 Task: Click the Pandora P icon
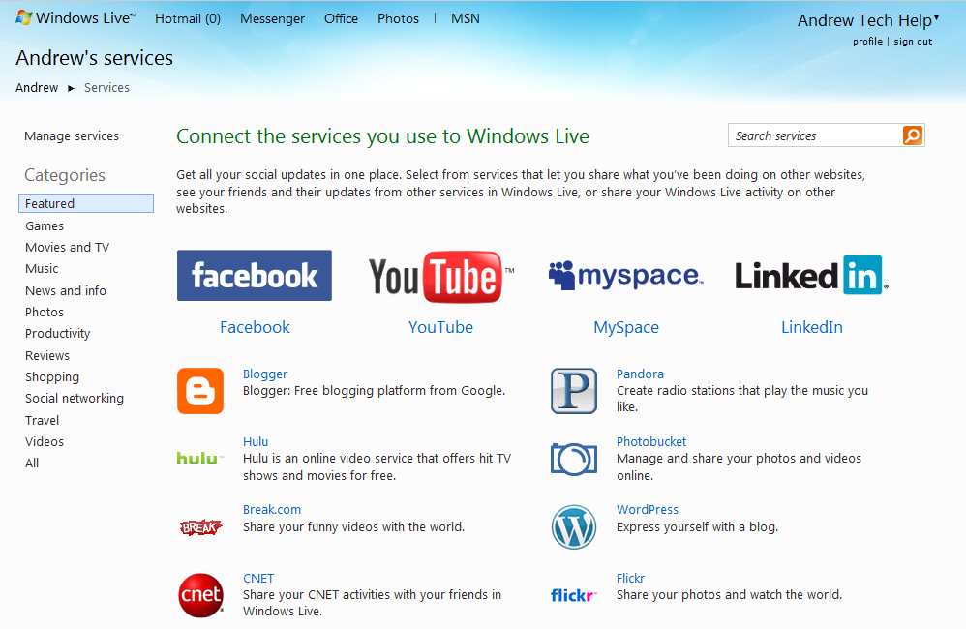point(574,391)
